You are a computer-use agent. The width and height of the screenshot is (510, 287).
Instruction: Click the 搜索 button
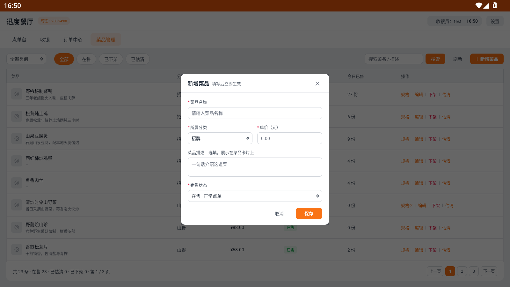point(435,59)
